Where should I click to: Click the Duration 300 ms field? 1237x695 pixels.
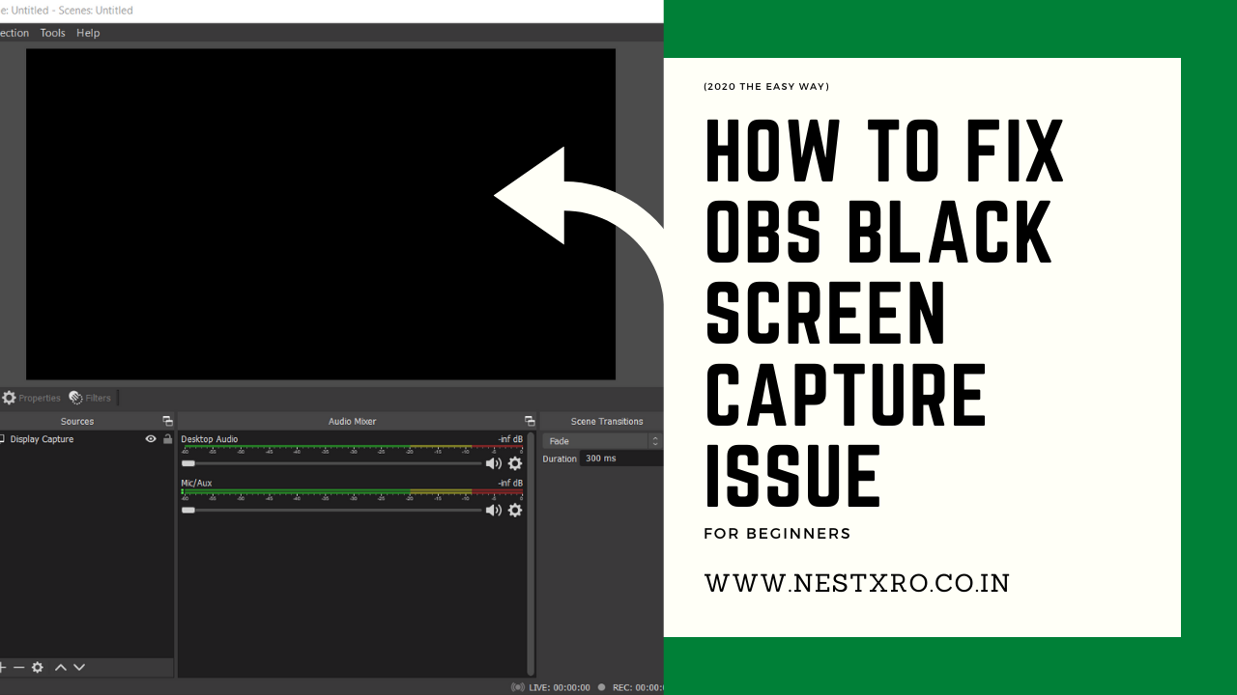(621, 459)
